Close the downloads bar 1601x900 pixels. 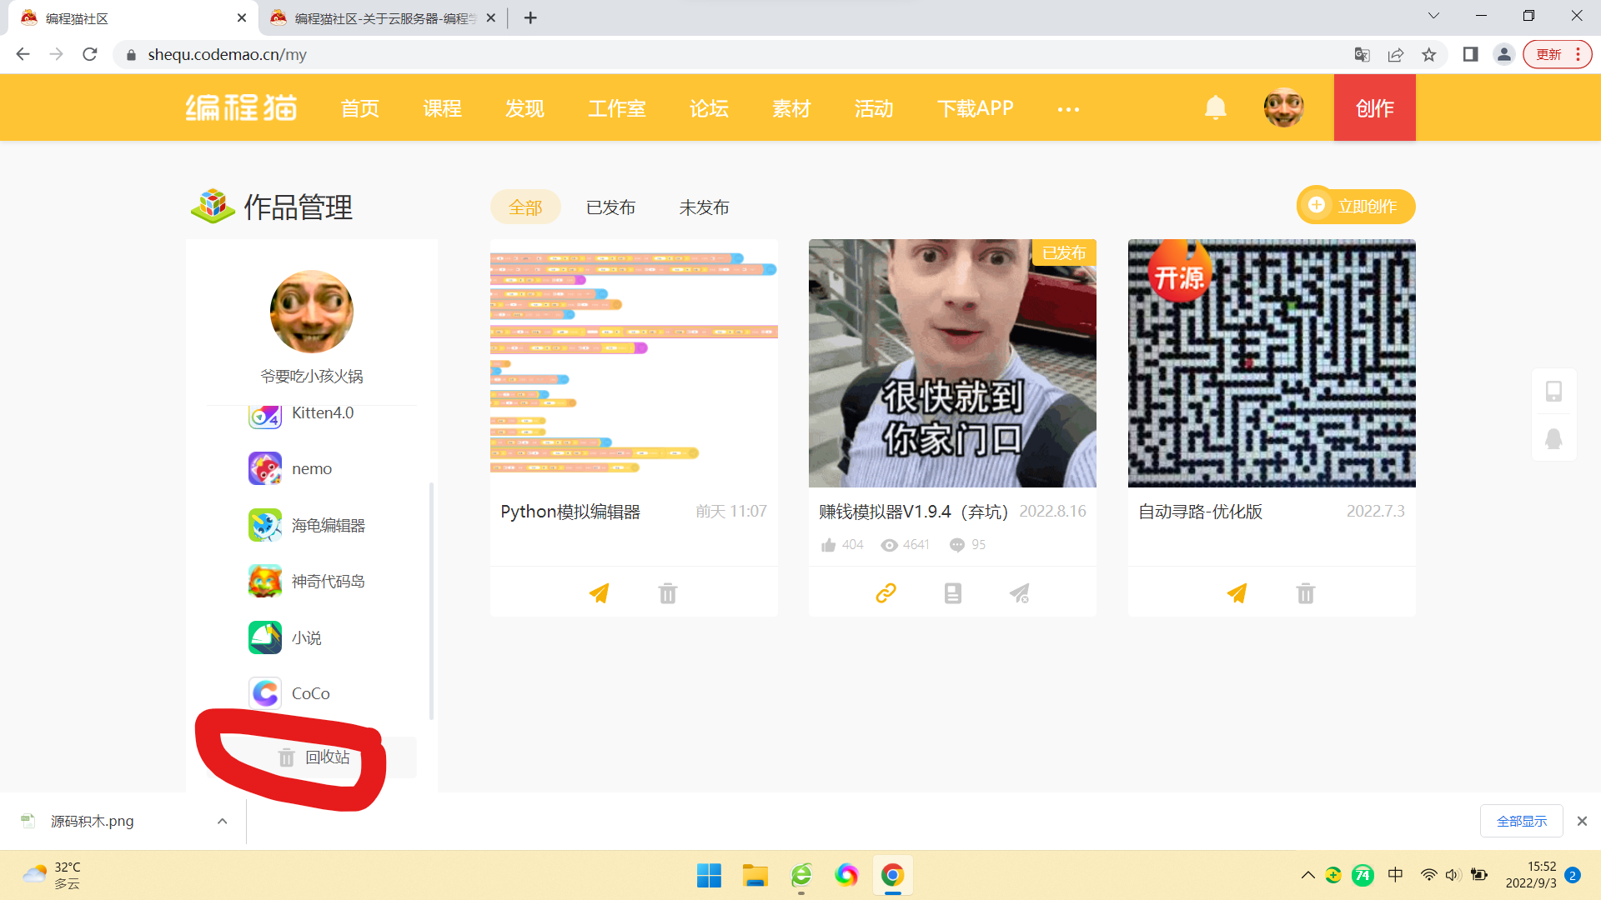1582,822
